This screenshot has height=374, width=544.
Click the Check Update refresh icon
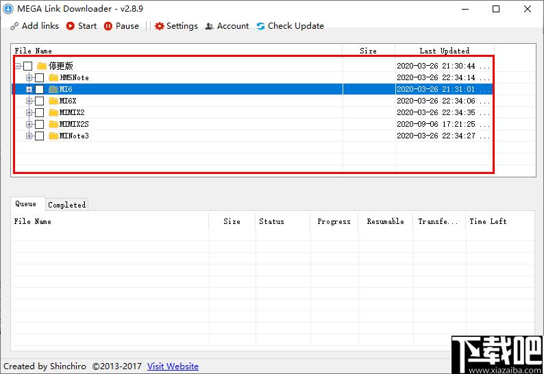(x=260, y=26)
